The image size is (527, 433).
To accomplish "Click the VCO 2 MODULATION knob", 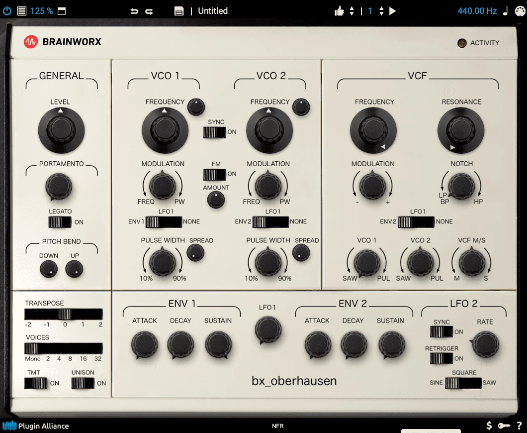I will 268,185.
